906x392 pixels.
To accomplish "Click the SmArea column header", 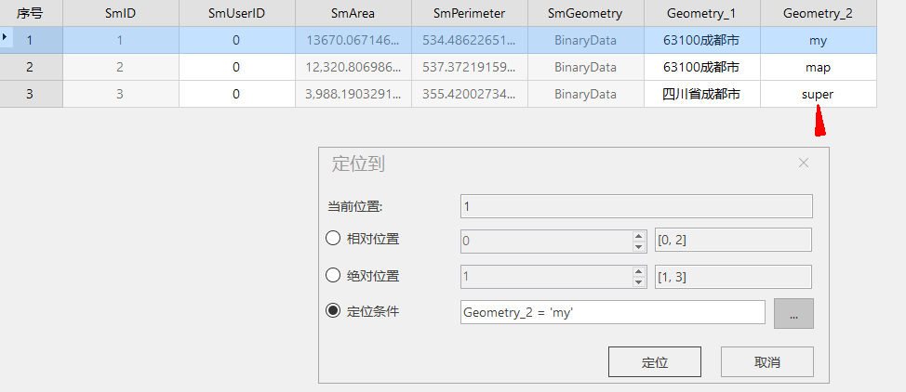I will [x=353, y=13].
